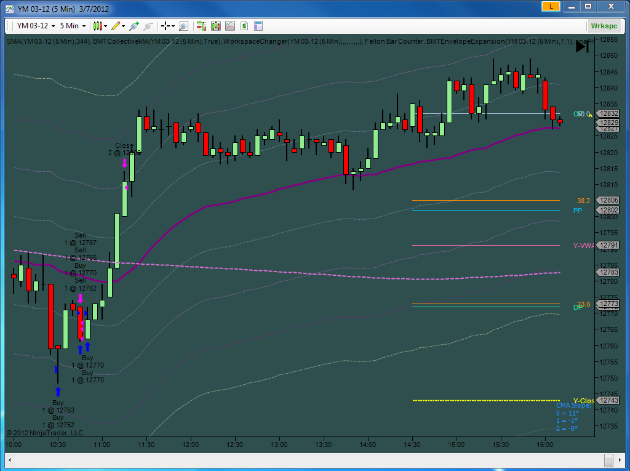Screen dimensions: 630x471
Task: Click the zoom out magnifier icon
Action: point(148,26)
